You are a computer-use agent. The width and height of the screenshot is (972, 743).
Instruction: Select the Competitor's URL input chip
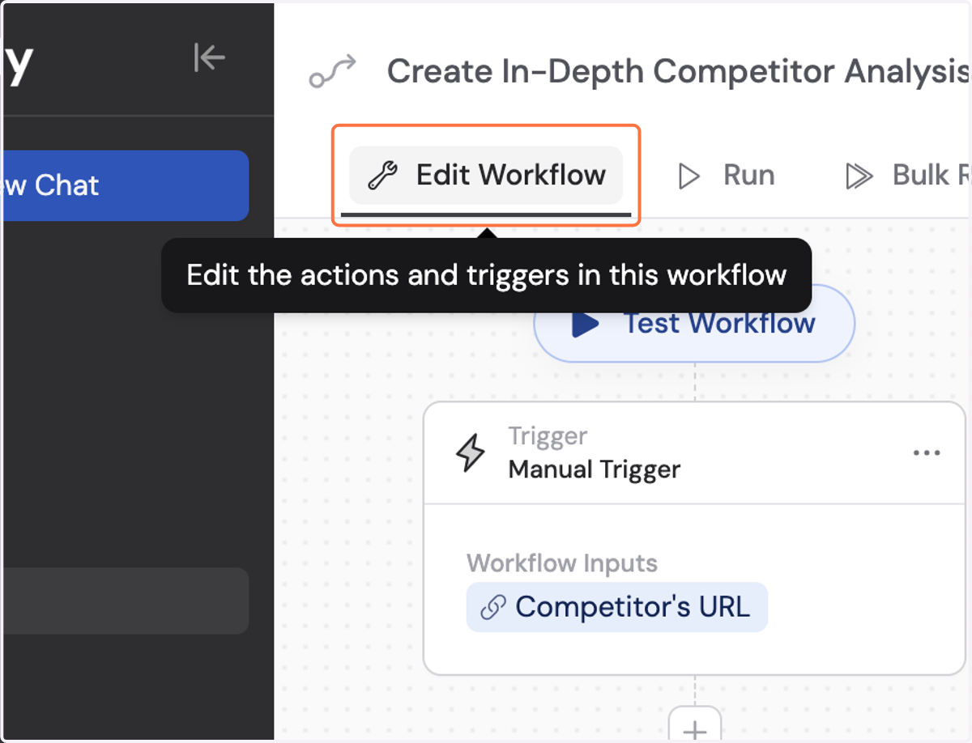(616, 607)
